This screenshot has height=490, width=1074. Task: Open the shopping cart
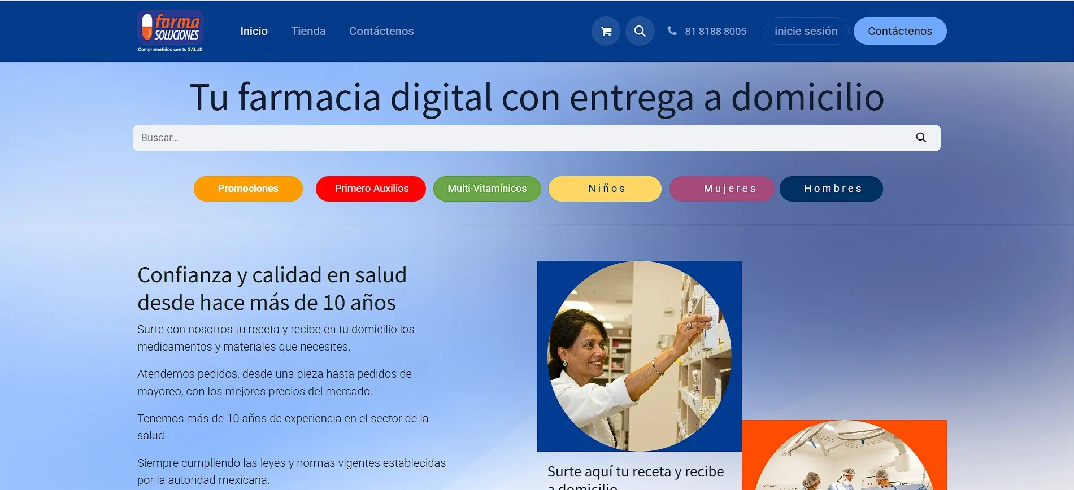tap(606, 31)
